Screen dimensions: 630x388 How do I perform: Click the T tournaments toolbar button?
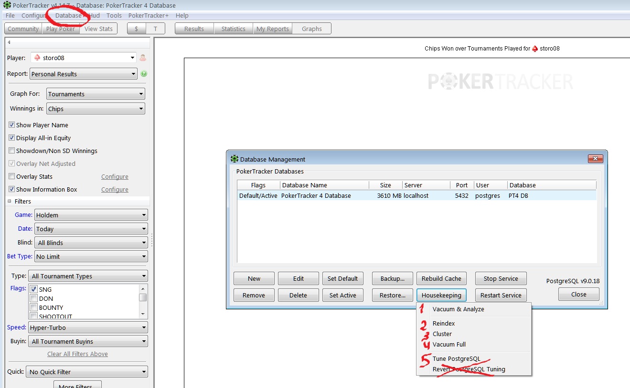(x=155, y=29)
